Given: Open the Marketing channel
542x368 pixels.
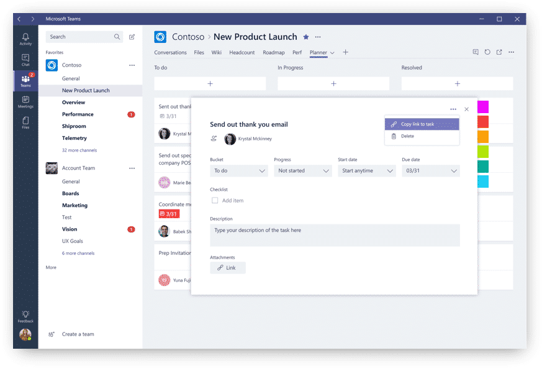Looking at the screenshot, I should (x=75, y=205).
